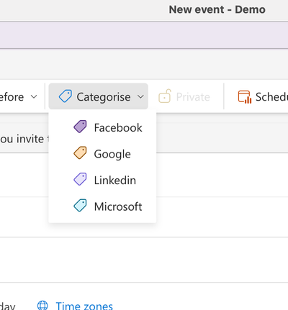Open the Time zones link
This screenshot has height=310, width=288.
point(84,306)
